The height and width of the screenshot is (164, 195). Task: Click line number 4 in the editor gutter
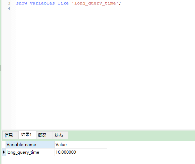tap(9, 9)
